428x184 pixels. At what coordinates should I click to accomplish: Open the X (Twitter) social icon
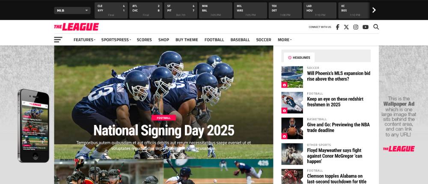pos(346,27)
